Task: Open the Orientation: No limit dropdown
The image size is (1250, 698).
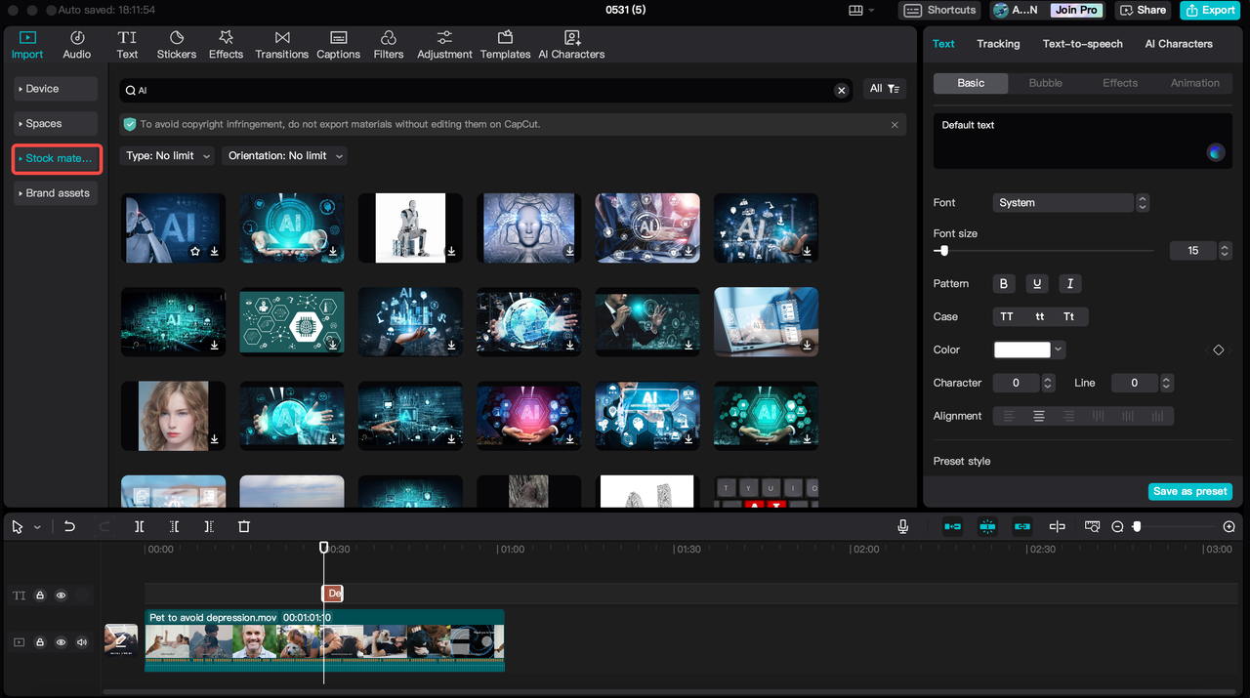Action: point(284,156)
